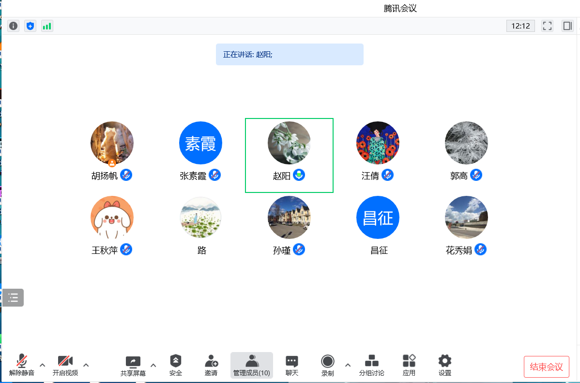Click the red End Meeting (结束会议) button

point(546,367)
